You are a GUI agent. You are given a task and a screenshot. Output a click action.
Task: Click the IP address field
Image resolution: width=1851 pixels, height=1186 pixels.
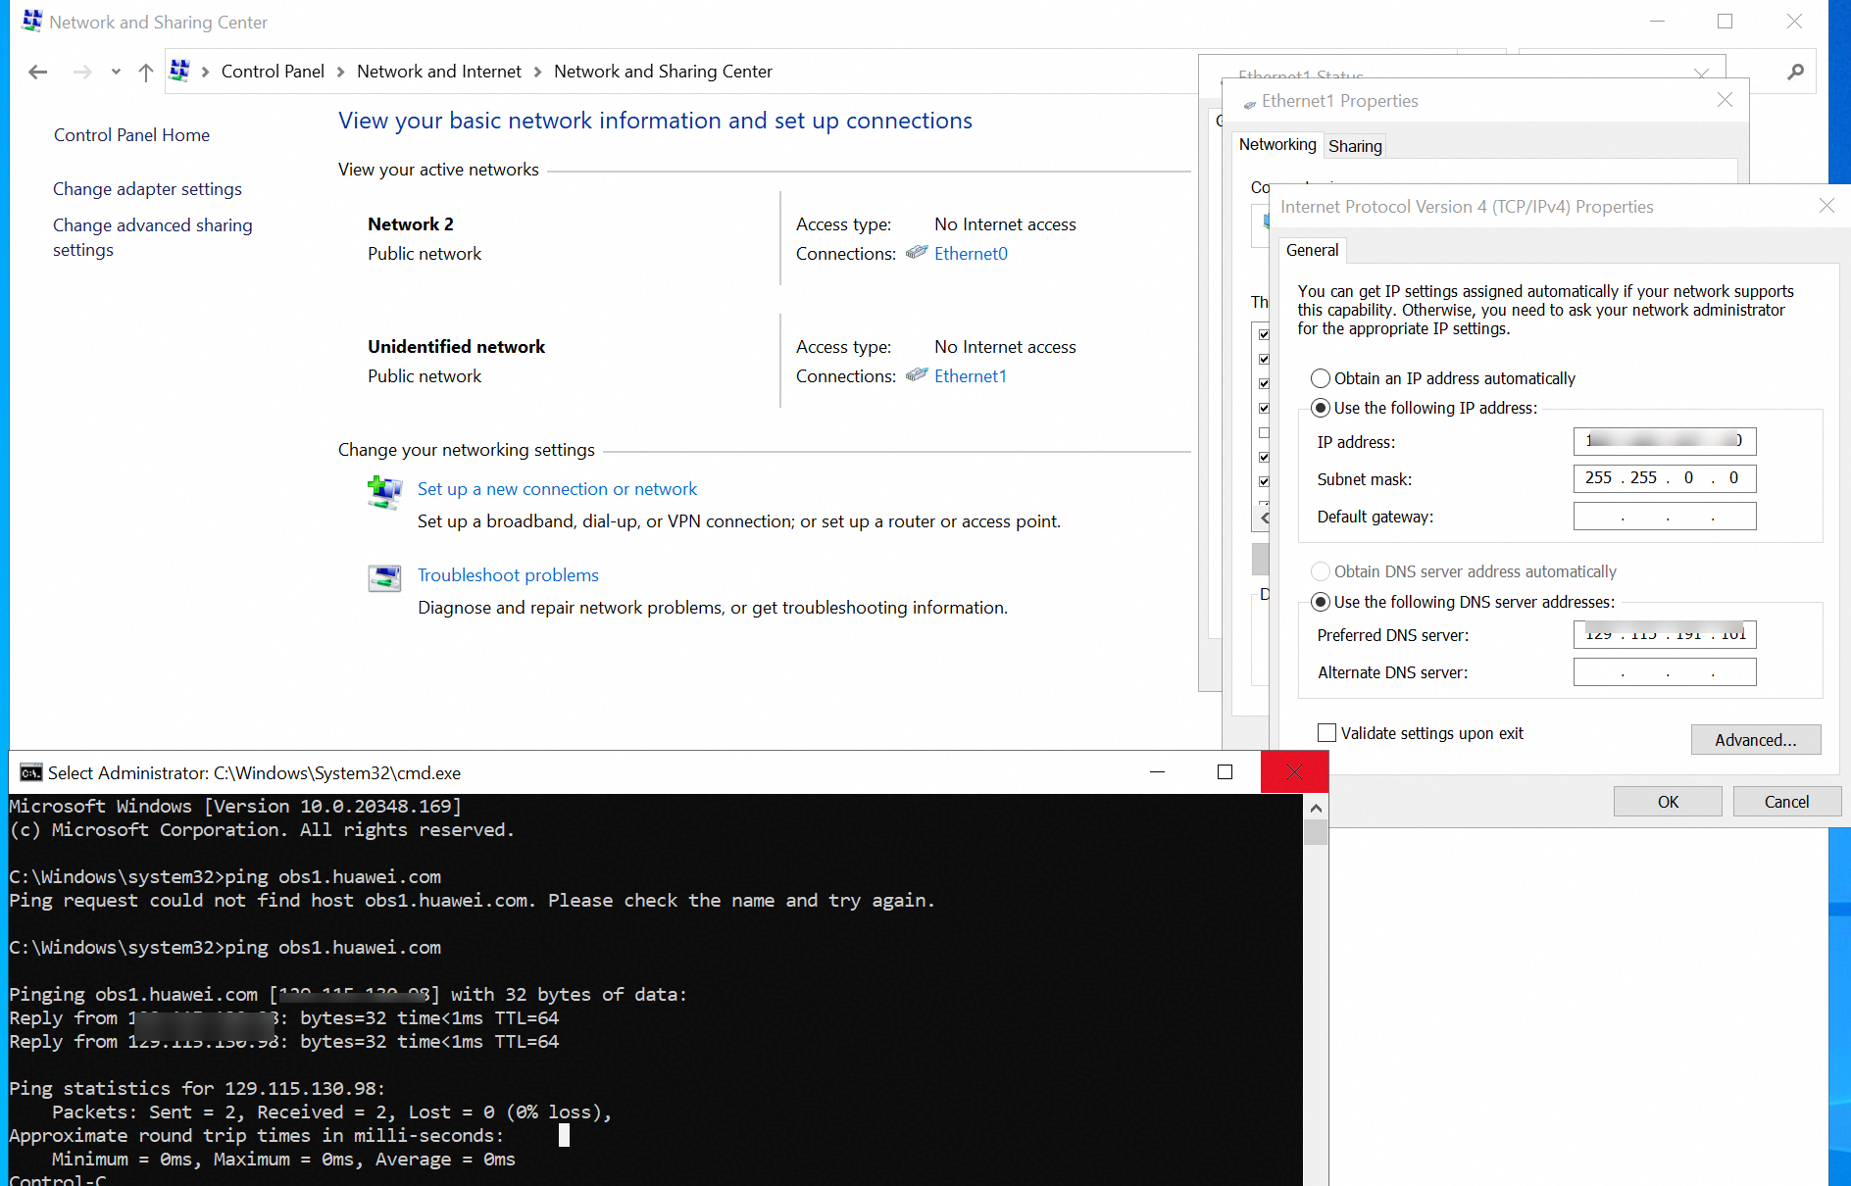click(1665, 441)
